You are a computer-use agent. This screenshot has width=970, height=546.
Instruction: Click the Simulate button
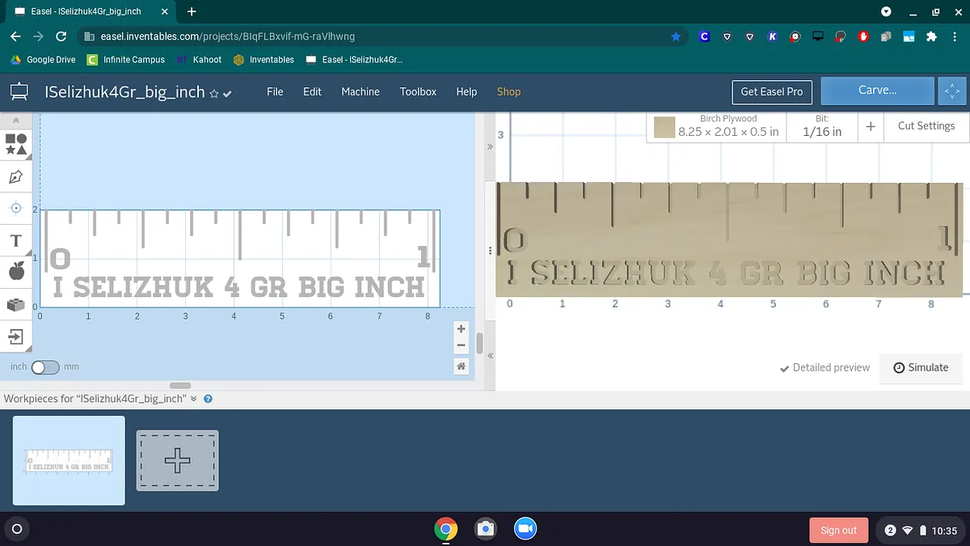[921, 367]
